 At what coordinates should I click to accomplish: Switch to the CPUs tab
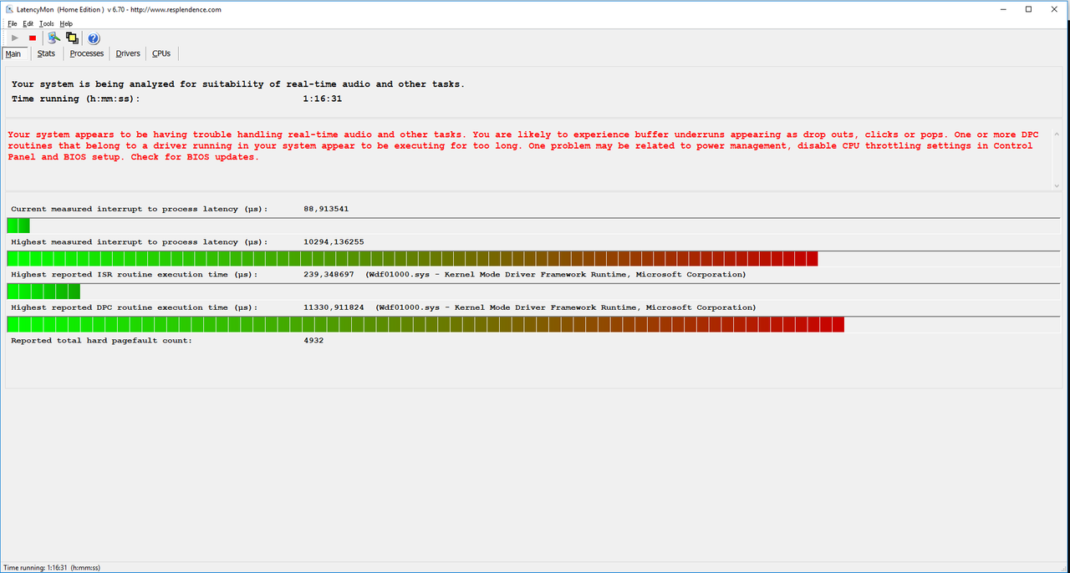[x=161, y=53]
